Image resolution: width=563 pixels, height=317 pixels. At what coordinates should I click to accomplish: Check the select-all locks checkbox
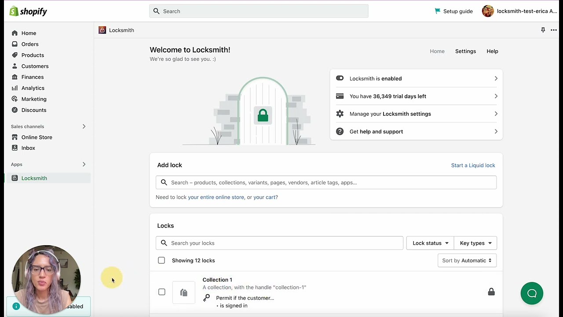click(x=161, y=261)
